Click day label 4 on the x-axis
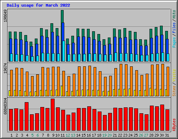 click(x=27, y=135)
